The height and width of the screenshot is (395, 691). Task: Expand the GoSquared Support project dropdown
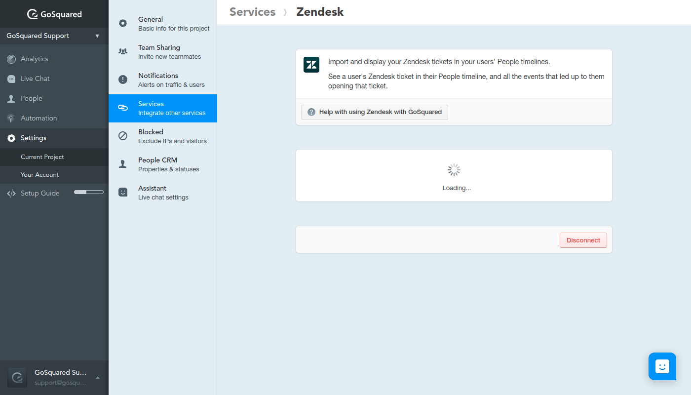pos(97,36)
